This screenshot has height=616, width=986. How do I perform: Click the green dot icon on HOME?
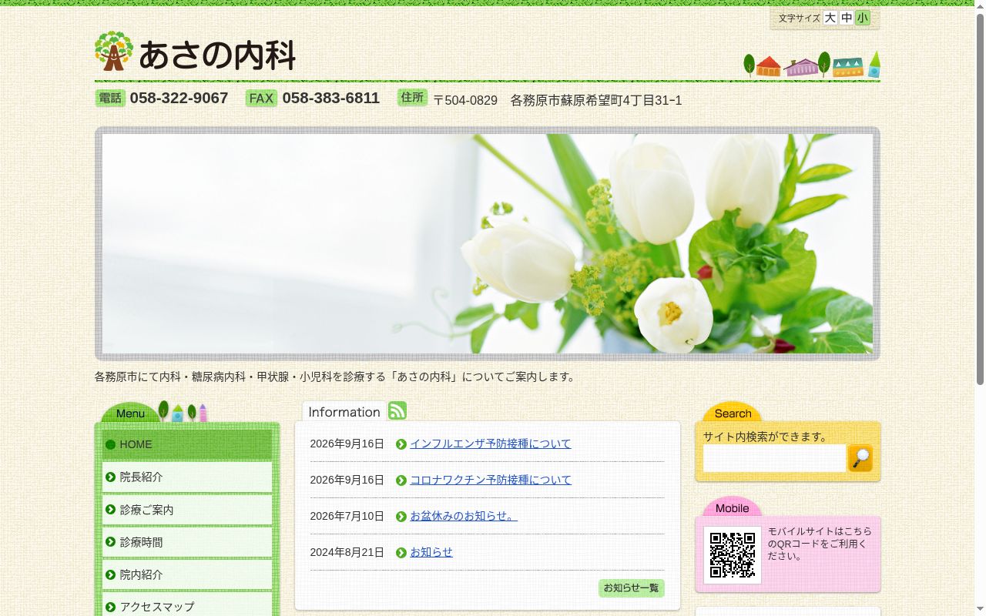tap(110, 444)
